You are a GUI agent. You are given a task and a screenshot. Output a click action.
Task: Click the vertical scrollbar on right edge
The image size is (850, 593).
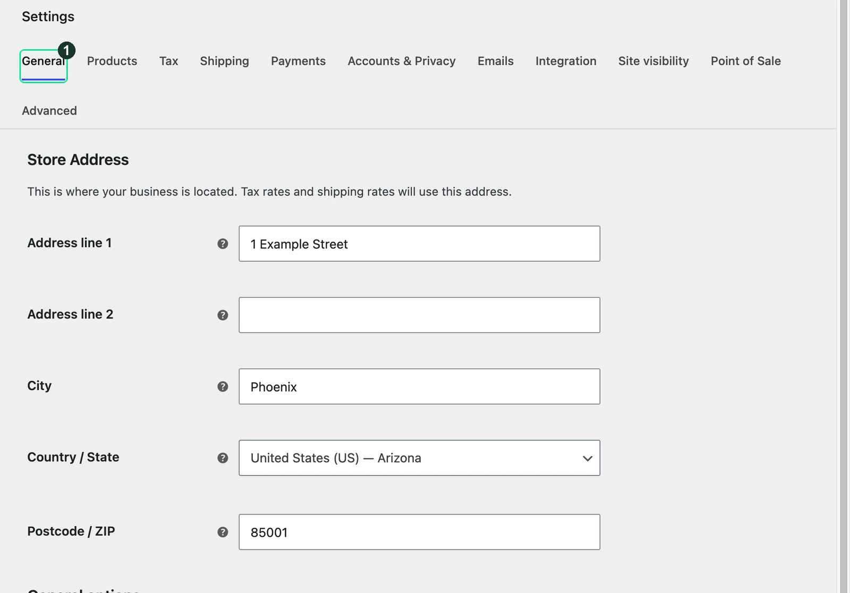tap(844, 296)
